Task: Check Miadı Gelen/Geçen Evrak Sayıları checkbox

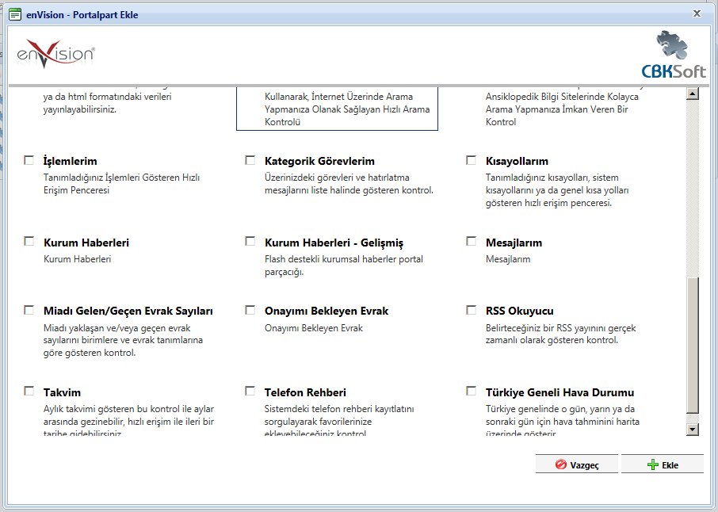Action: click(x=29, y=311)
